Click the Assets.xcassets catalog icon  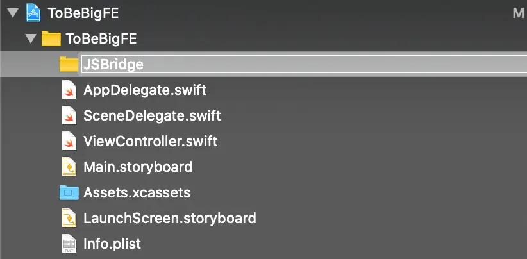click(x=69, y=192)
